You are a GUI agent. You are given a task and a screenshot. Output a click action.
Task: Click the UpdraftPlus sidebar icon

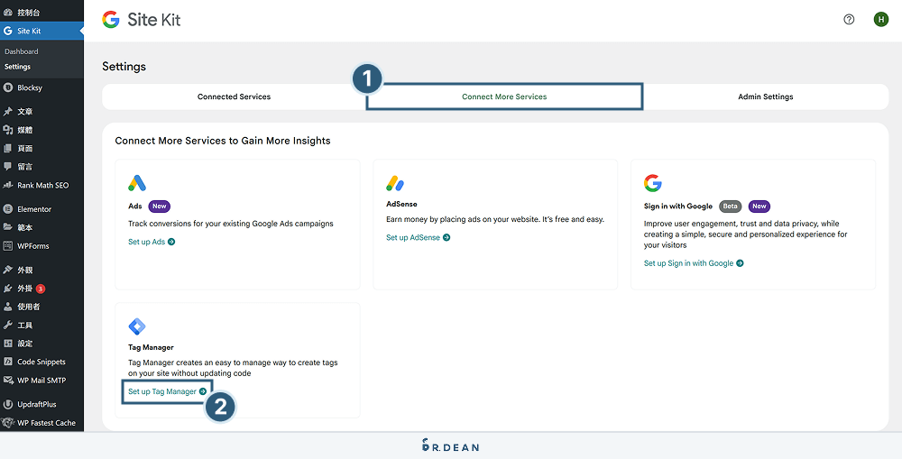coord(8,404)
